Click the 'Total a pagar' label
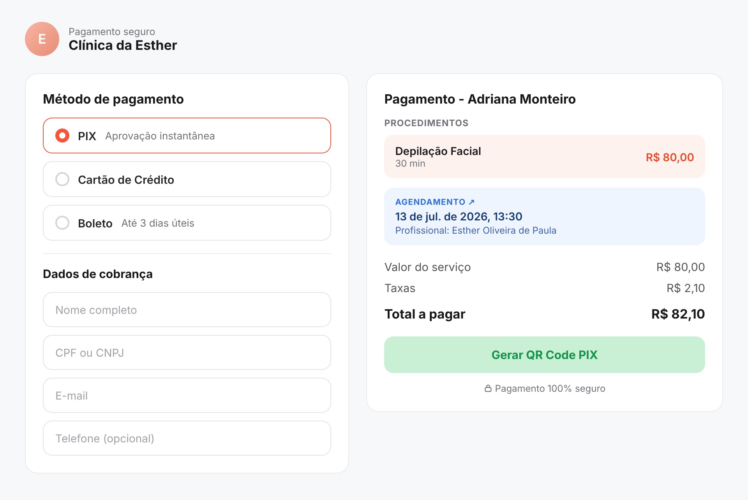This screenshot has height=500, width=748. pyautogui.click(x=425, y=314)
